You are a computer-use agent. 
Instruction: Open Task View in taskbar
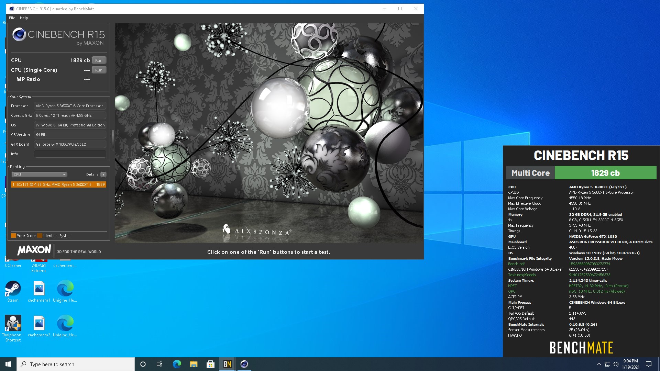click(x=159, y=364)
